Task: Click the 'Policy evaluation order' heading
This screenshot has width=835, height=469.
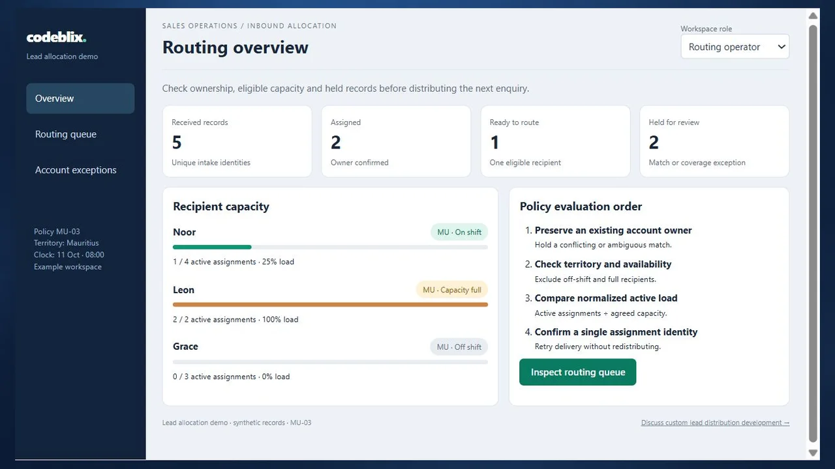Action: [581, 206]
